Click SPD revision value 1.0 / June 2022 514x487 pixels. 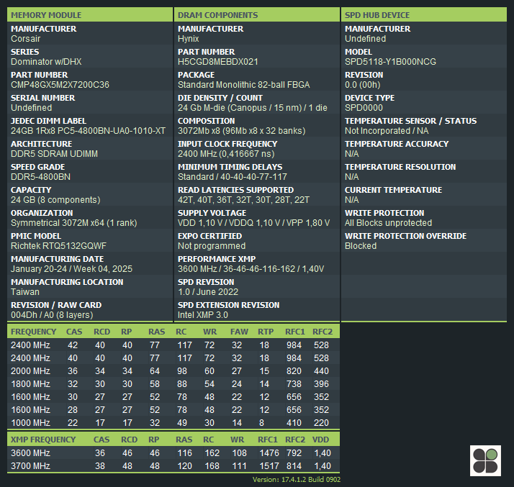coord(208,292)
